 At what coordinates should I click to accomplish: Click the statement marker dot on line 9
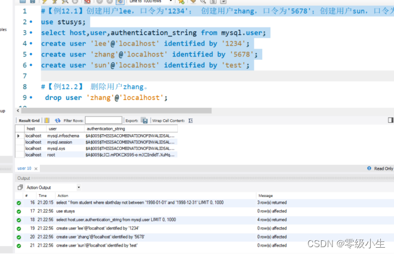31,98
